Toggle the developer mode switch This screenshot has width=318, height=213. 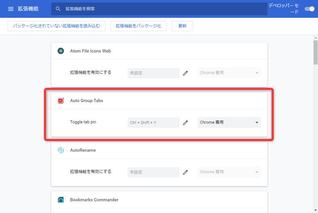310,9
